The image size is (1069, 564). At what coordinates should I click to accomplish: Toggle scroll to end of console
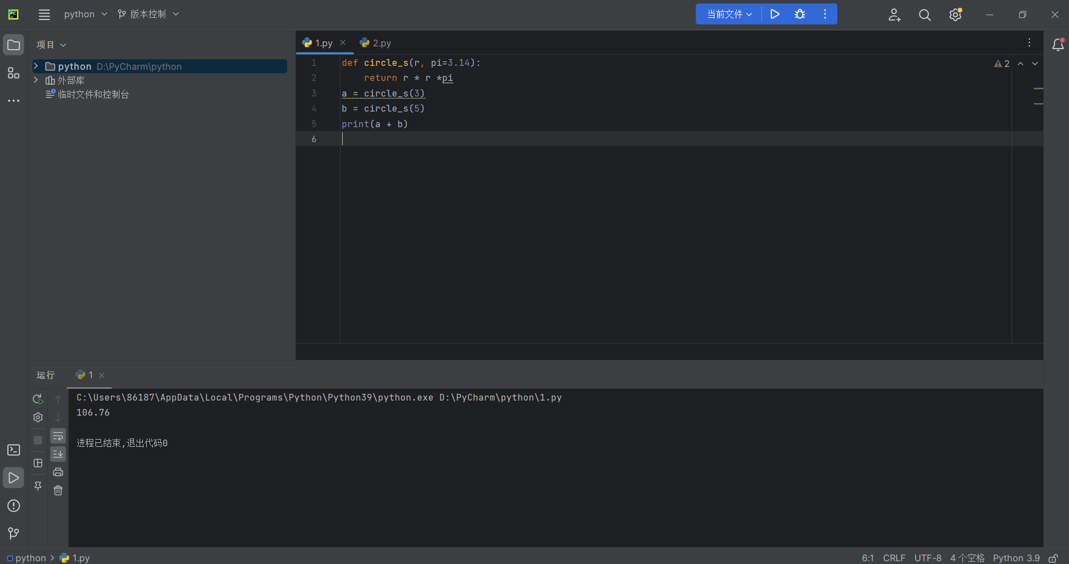58,454
